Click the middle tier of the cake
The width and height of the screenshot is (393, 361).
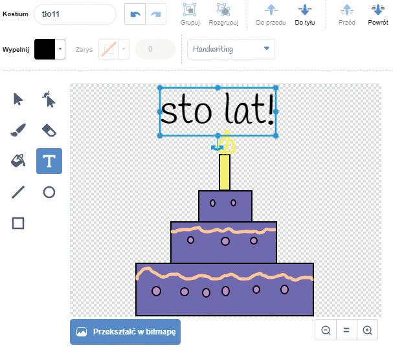click(223, 242)
